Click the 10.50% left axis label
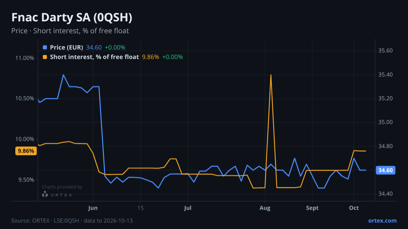This screenshot has width=408, height=229. (25, 99)
